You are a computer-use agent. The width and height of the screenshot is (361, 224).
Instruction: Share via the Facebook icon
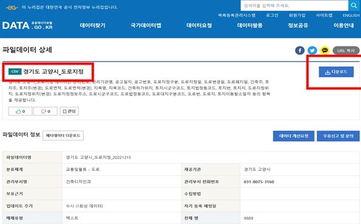click(299, 50)
